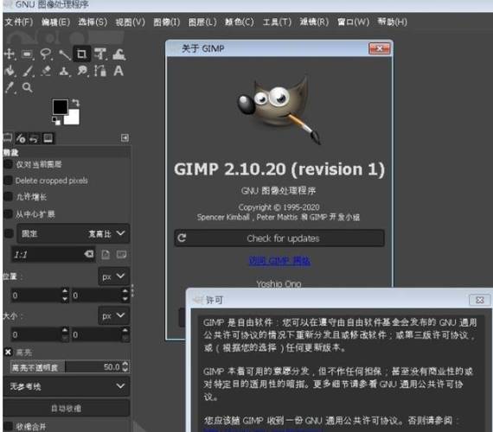Viewport: 493px width, 432px height.
Task: Select the Zoom magnifier tool
Action: point(28,87)
